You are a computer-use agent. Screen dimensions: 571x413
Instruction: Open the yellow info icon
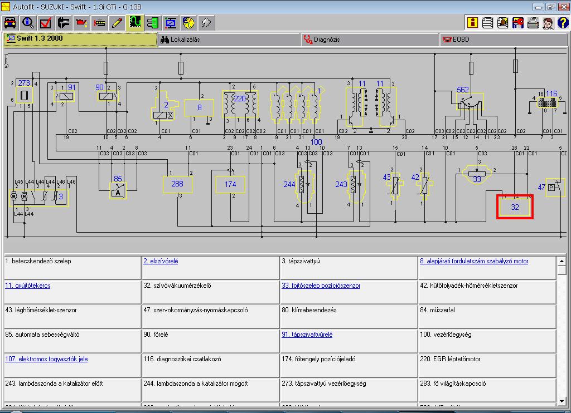click(x=472, y=22)
